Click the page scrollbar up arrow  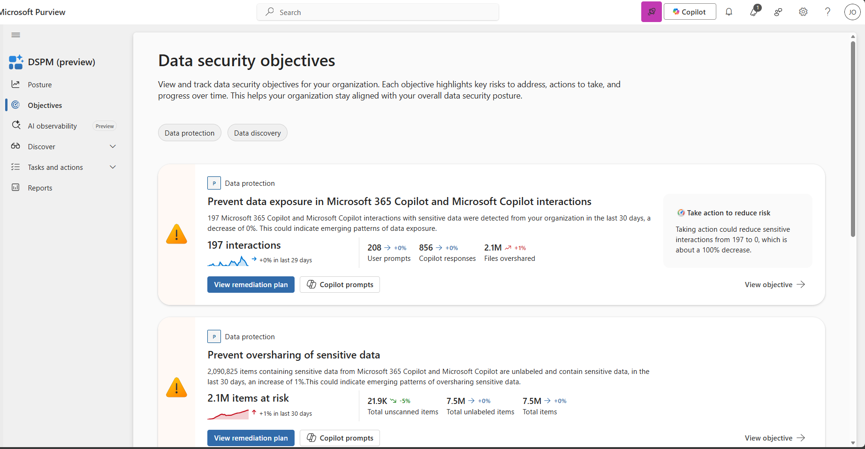click(853, 36)
